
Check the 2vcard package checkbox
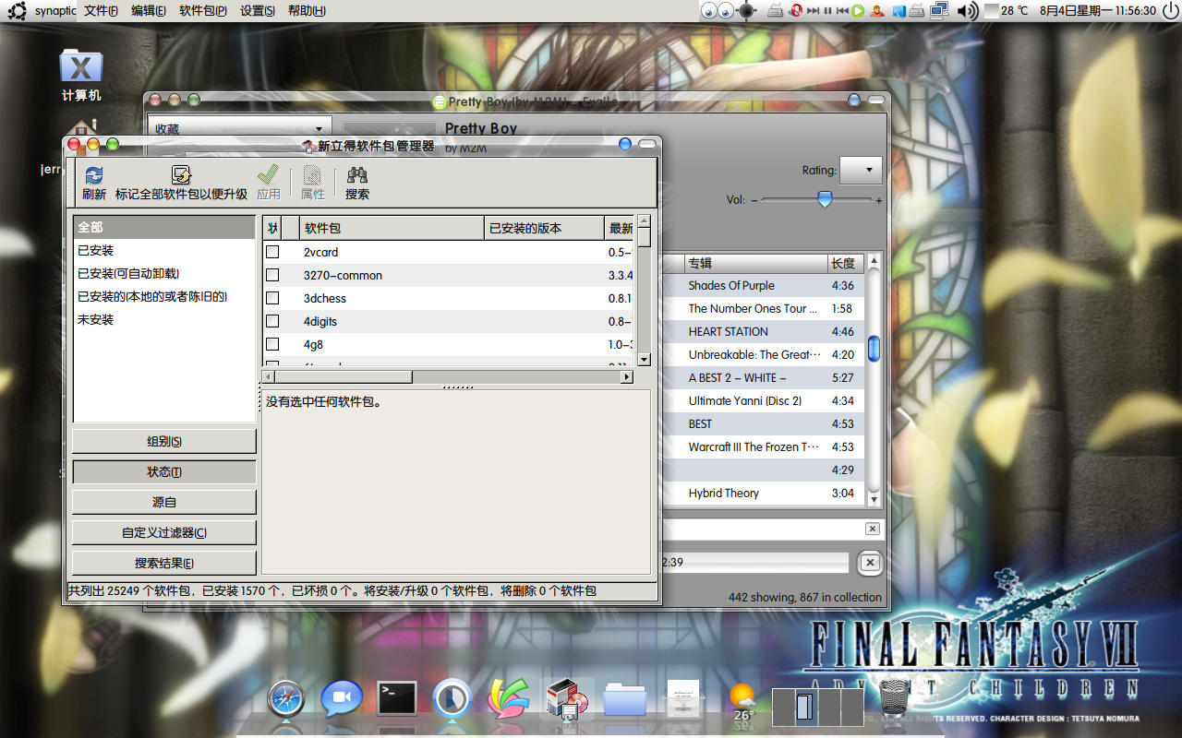coord(272,252)
